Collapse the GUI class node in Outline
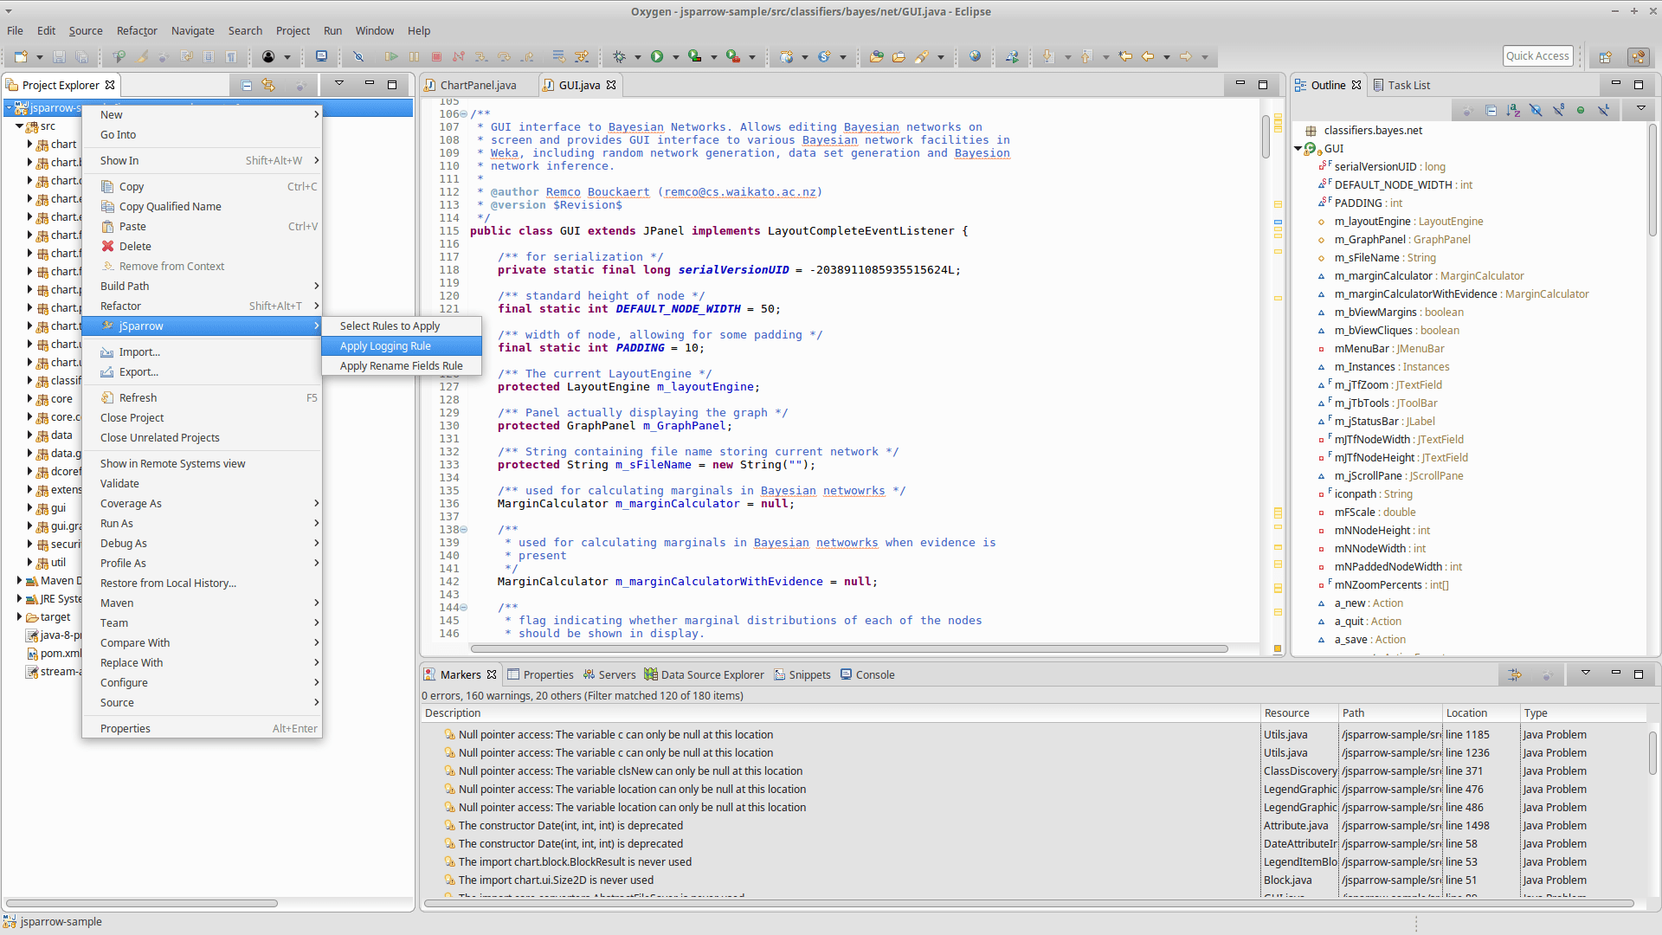This screenshot has height=935, width=1662. point(1298,149)
